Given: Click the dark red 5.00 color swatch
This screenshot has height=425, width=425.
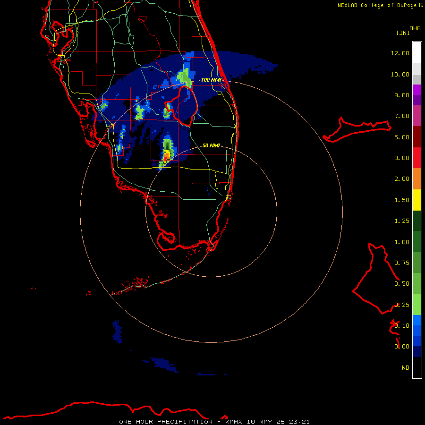Looking at the screenshot, I should [417, 137].
